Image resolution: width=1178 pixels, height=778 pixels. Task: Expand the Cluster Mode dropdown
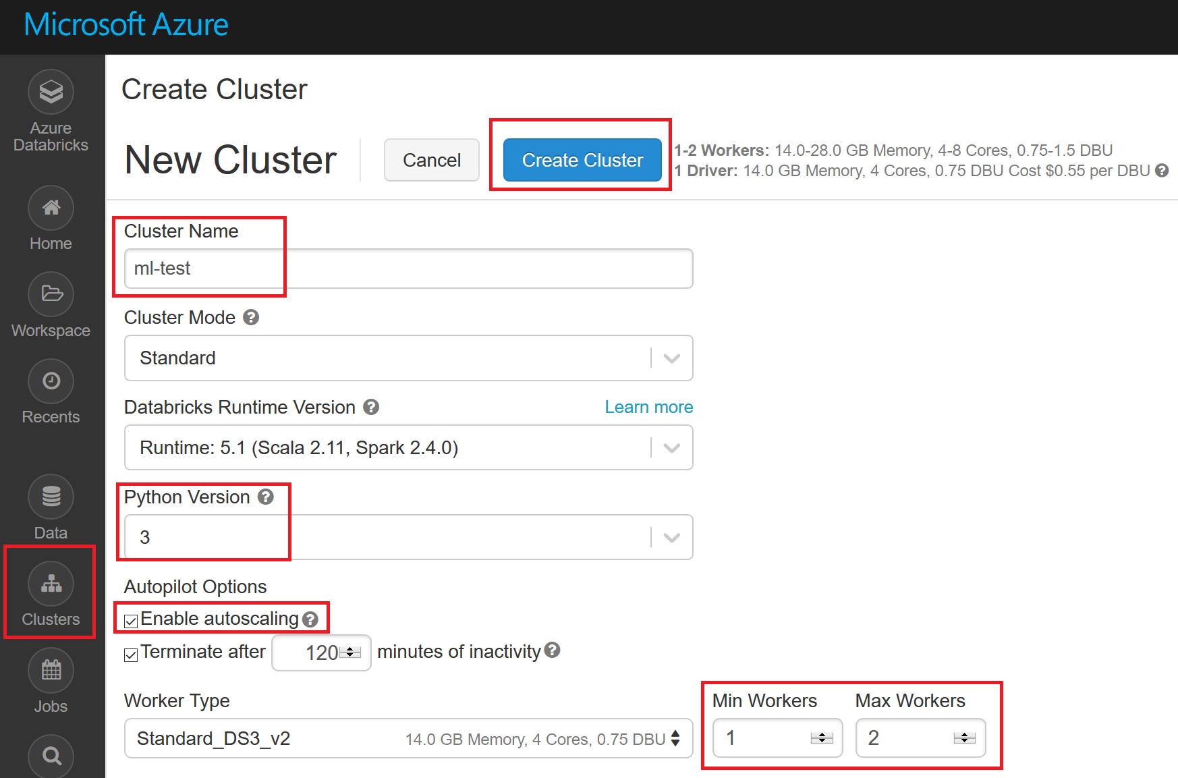point(408,358)
